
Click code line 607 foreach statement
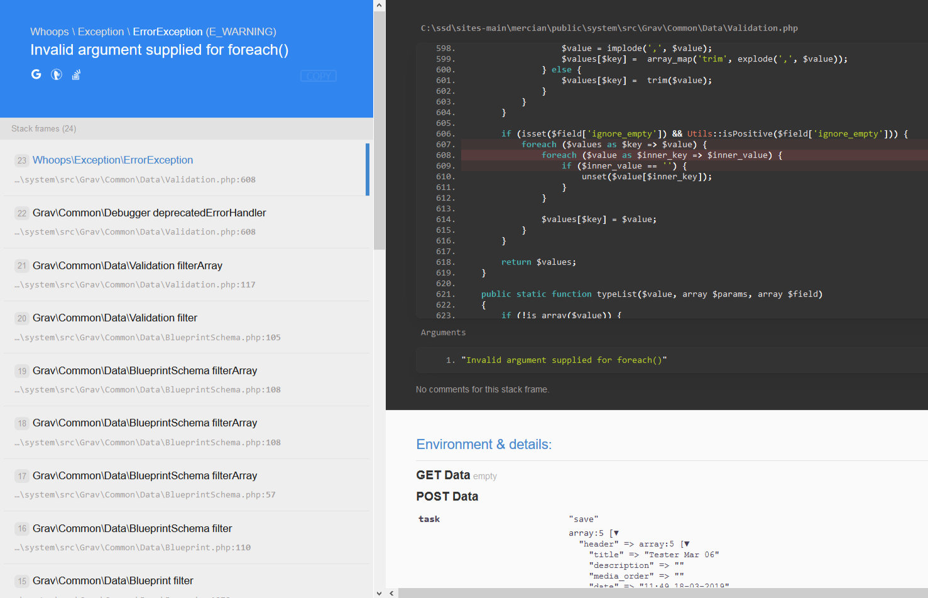point(694,145)
